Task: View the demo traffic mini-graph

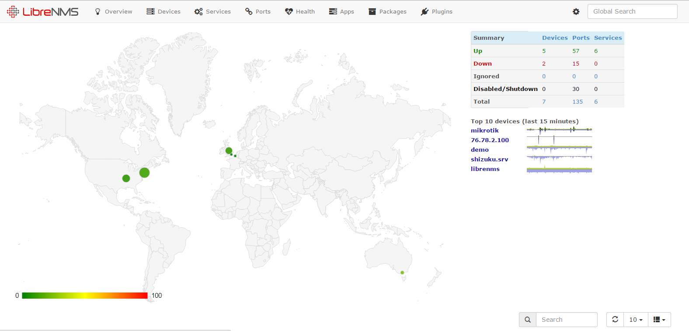Action: (x=559, y=149)
